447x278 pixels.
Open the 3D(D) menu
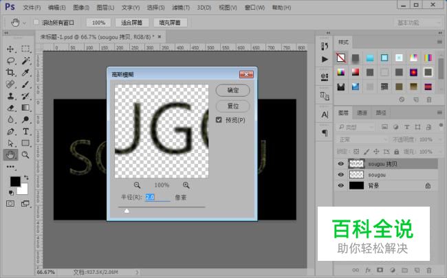pyautogui.click(x=204, y=8)
